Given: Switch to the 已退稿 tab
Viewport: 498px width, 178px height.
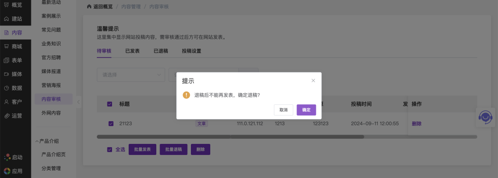Looking at the screenshot, I should [x=161, y=51].
